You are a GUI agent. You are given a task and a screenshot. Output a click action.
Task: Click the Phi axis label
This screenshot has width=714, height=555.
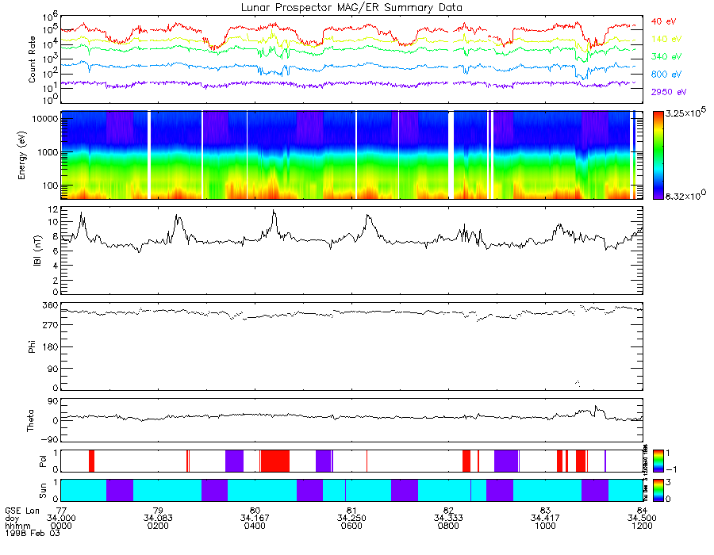click(x=32, y=346)
